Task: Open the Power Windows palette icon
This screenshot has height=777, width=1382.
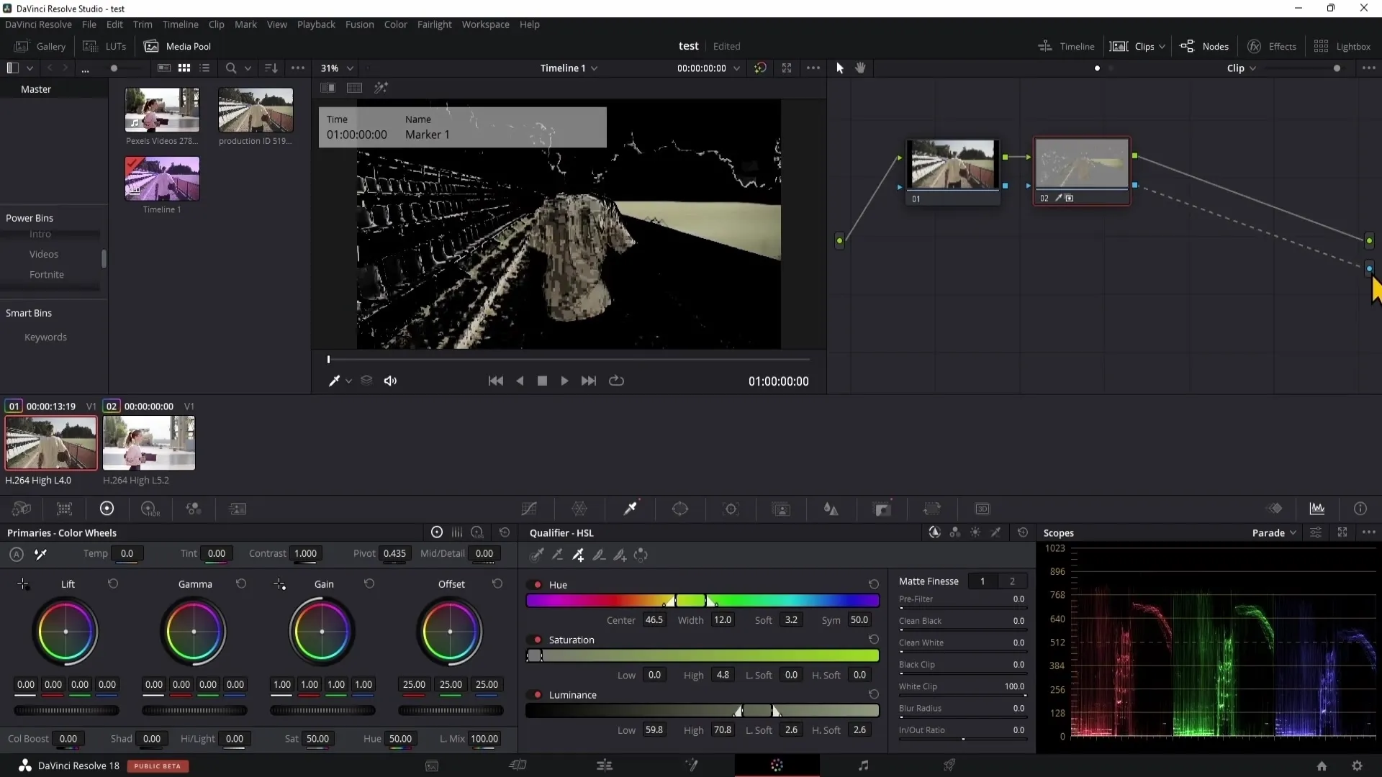Action: click(680, 509)
